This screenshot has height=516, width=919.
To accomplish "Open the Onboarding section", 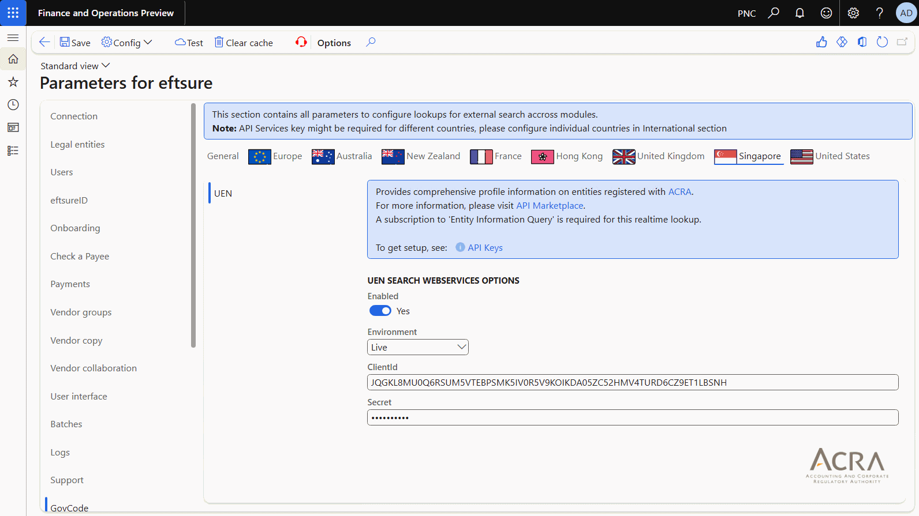I will (75, 228).
